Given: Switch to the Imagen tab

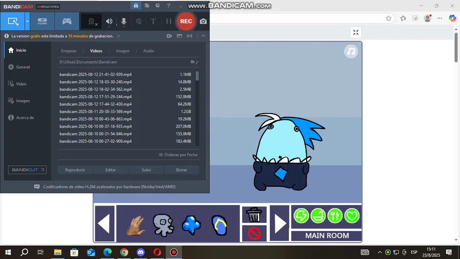Looking at the screenshot, I should (123, 51).
